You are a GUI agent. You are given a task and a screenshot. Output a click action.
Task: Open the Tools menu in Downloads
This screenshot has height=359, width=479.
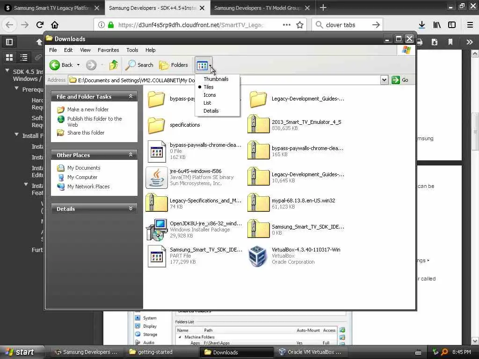pos(132,50)
